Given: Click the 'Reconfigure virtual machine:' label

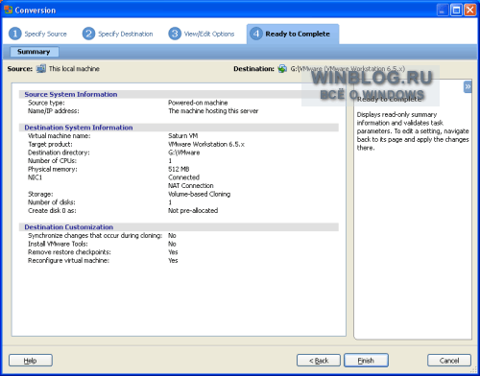Looking at the screenshot, I should [x=68, y=261].
